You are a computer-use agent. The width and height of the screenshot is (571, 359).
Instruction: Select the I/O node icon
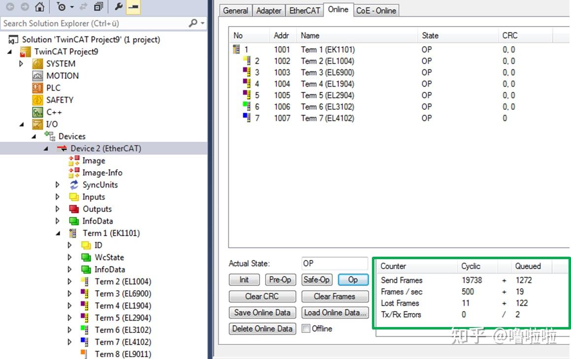click(x=37, y=124)
